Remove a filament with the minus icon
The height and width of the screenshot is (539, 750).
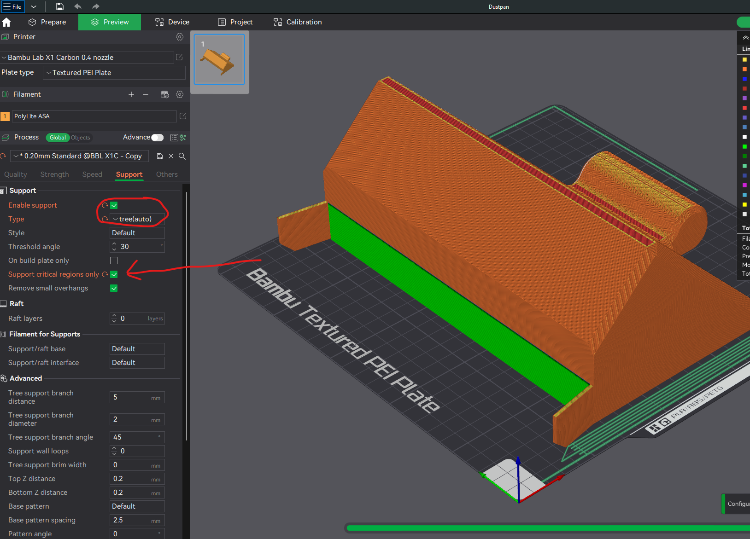tap(146, 94)
